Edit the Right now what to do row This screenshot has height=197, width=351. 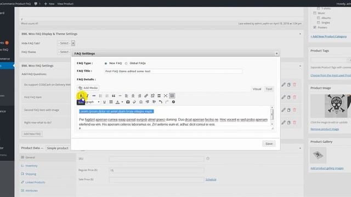284,123
